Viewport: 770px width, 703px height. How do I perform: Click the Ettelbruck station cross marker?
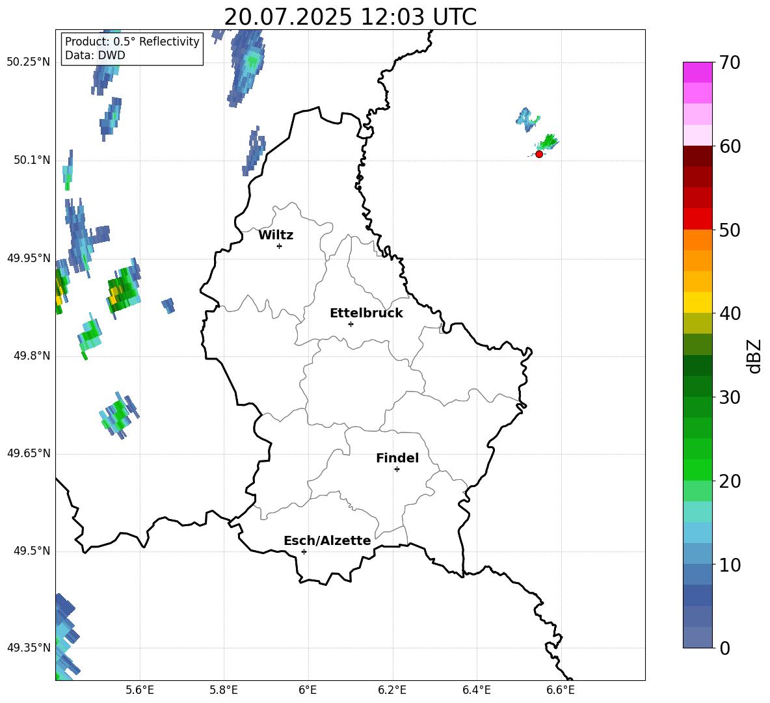(351, 324)
